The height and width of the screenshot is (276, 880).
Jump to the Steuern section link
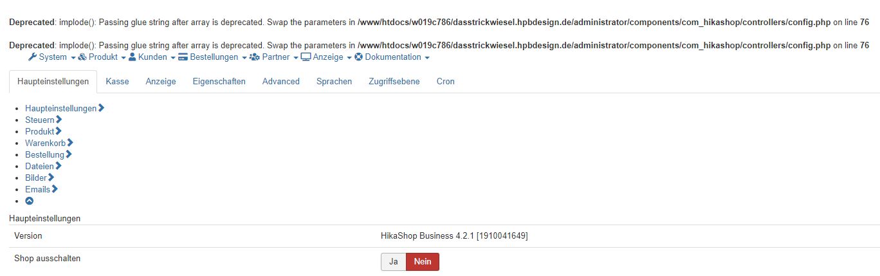coord(40,120)
